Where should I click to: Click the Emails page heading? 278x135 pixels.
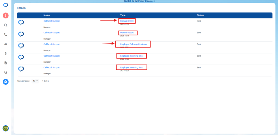[21, 8]
